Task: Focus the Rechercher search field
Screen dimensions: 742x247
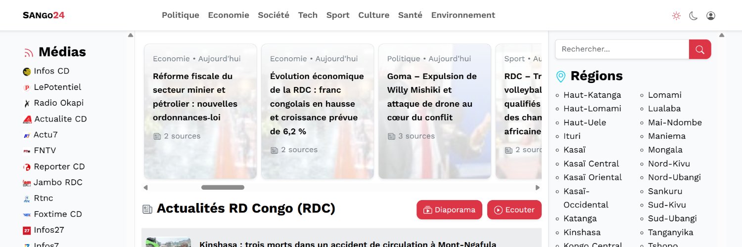Action: point(622,49)
